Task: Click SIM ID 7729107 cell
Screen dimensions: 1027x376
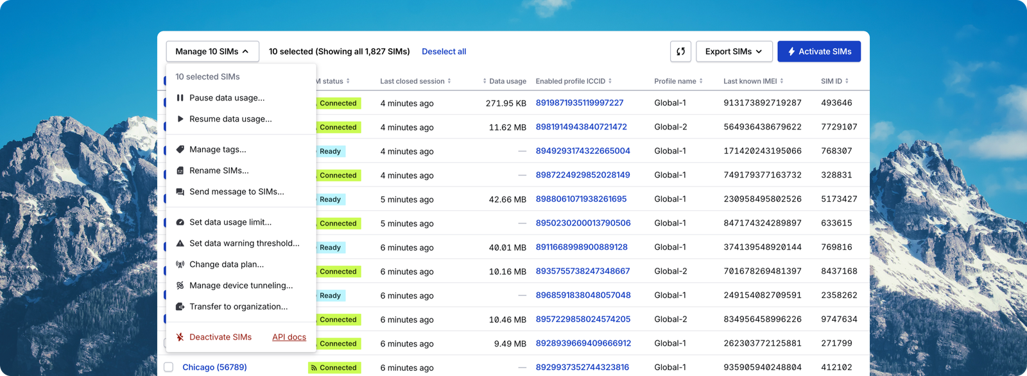Action: point(840,127)
